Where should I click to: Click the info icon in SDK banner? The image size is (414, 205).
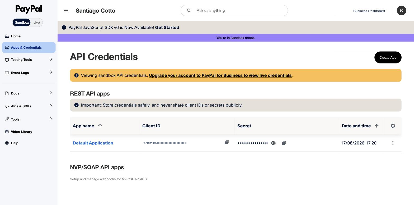[64, 28]
